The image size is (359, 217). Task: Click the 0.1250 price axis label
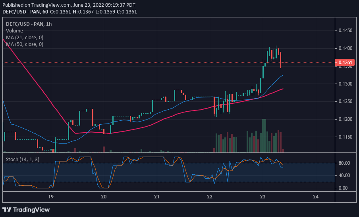[x=345, y=101]
